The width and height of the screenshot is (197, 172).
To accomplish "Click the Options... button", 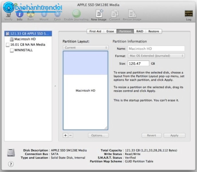I will [98, 135].
